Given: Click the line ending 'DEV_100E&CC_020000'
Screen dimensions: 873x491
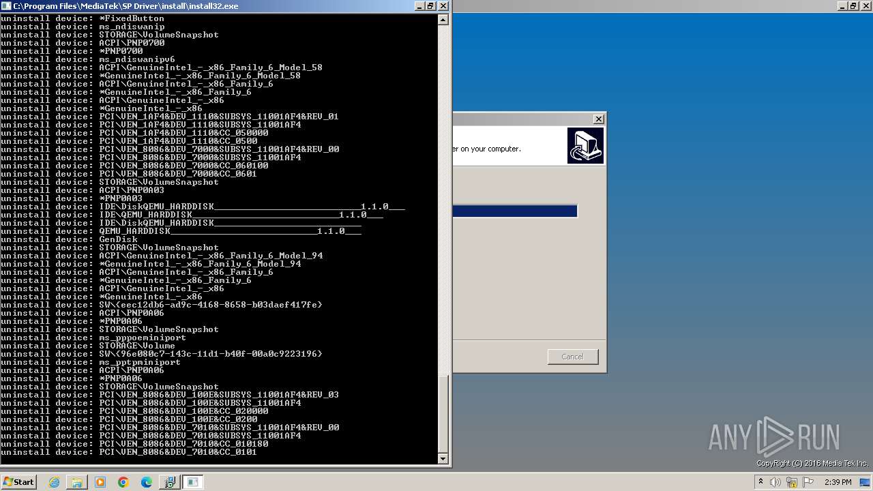Looking at the screenshot, I should (134, 411).
